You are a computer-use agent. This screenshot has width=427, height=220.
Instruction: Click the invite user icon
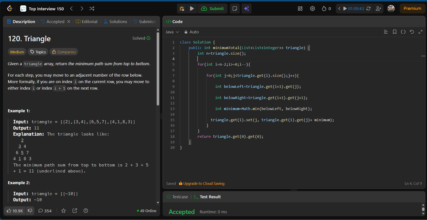[x=379, y=9]
